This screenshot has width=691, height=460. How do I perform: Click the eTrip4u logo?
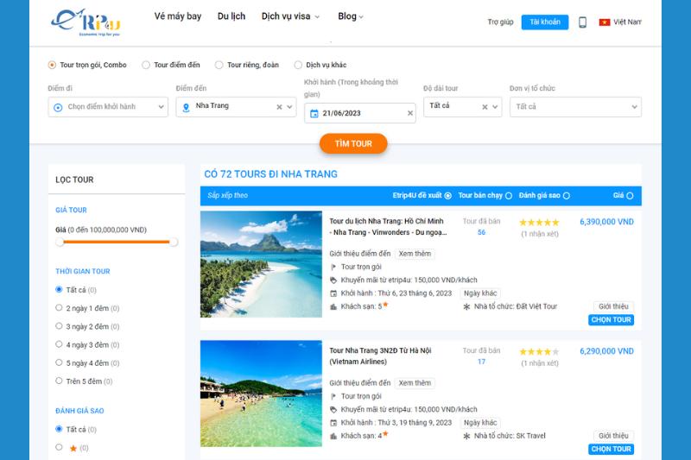(x=86, y=22)
